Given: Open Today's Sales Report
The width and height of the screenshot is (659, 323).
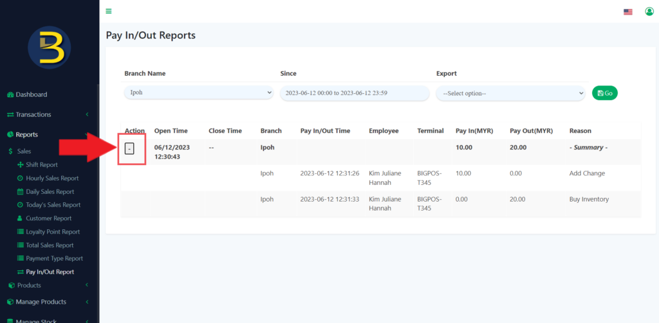Looking at the screenshot, I should (x=53, y=205).
